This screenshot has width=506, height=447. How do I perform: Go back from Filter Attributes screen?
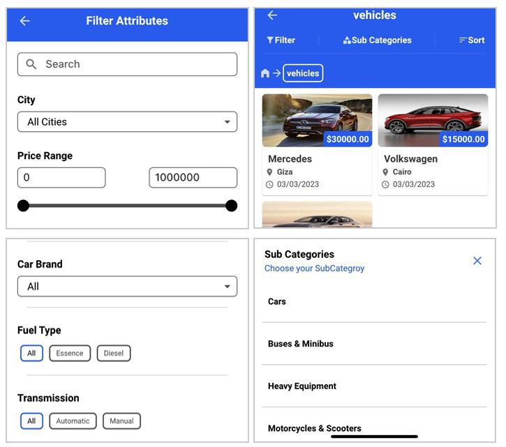pyautogui.click(x=25, y=21)
